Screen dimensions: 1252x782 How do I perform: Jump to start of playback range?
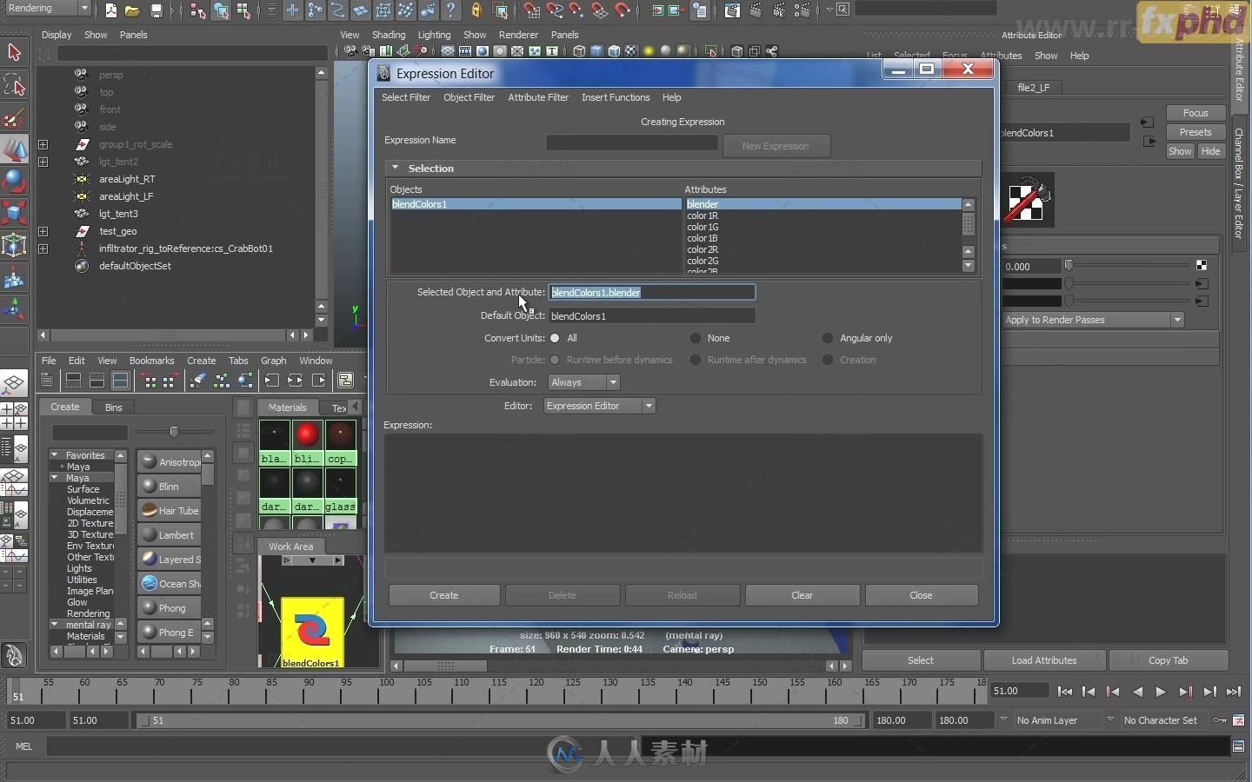click(x=1065, y=692)
